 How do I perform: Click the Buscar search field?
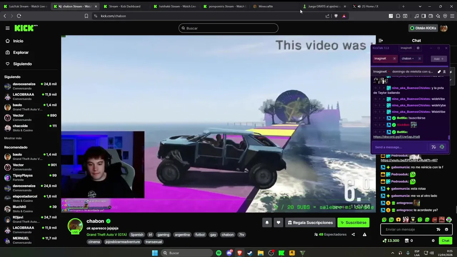coord(228,28)
